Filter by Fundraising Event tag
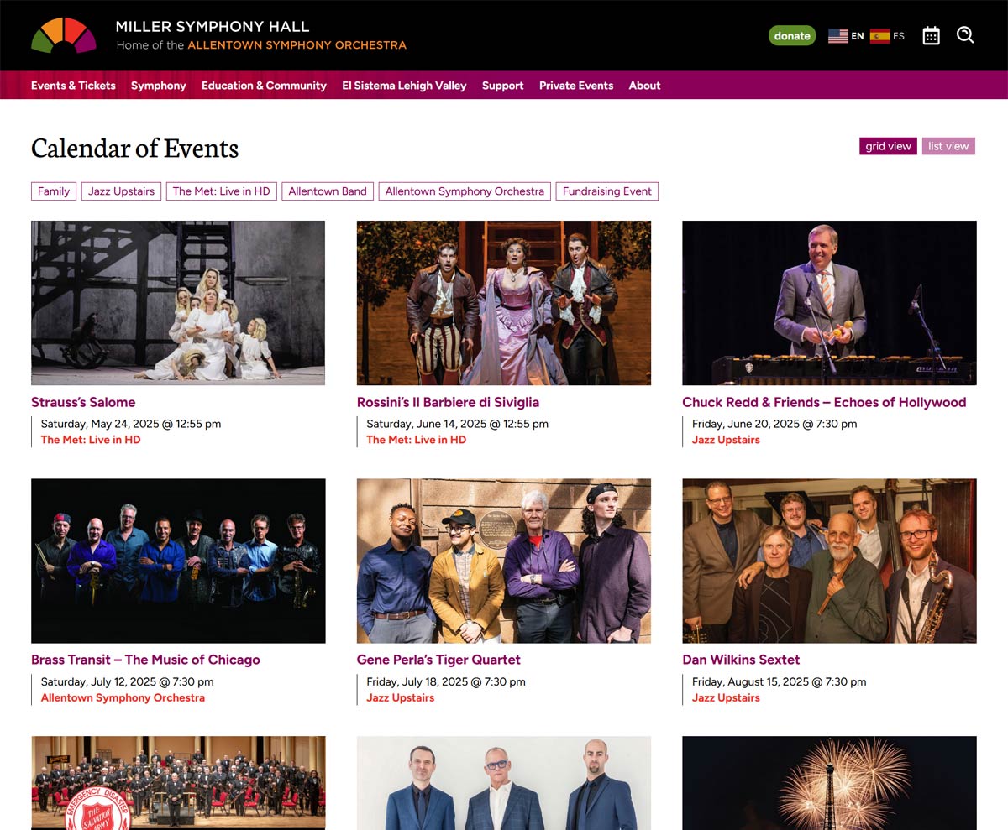 click(x=607, y=191)
